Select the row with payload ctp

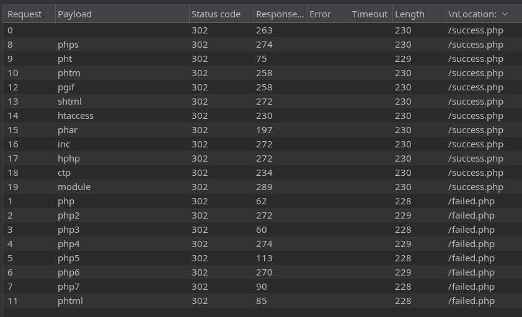pyautogui.click(x=262, y=173)
